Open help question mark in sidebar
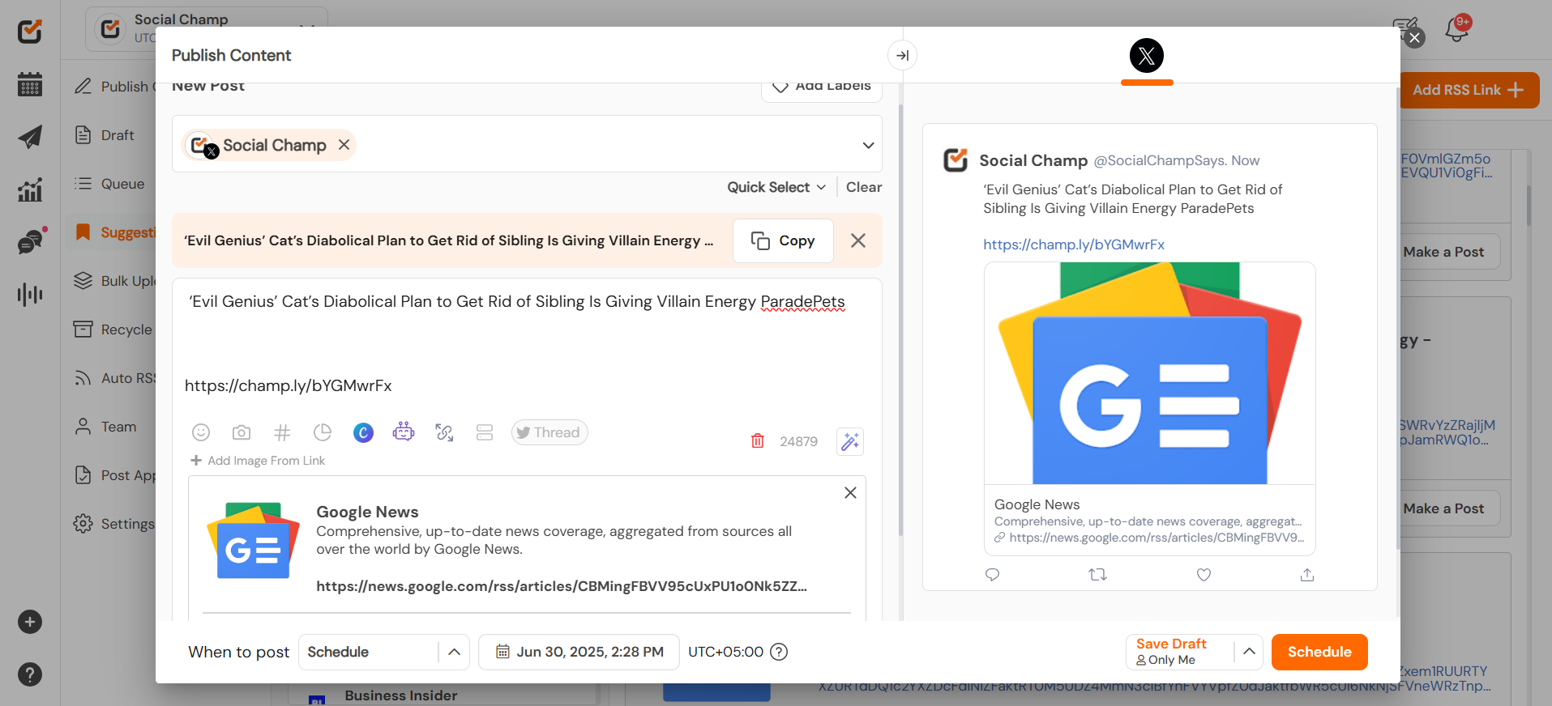 point(30,674)
